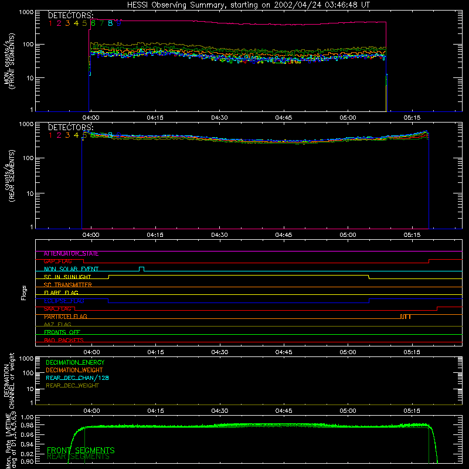Click the REAR_DEC_WEIGHT legend entry
The width and height of the screenshot is (469, 469).
click(72, 386)
